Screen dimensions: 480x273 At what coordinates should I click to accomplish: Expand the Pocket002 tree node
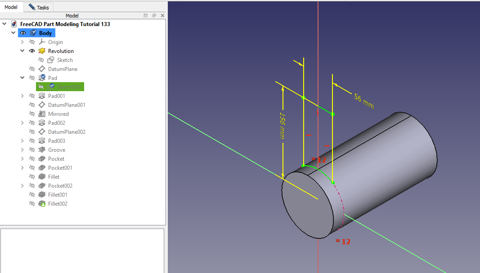(22, 186)
